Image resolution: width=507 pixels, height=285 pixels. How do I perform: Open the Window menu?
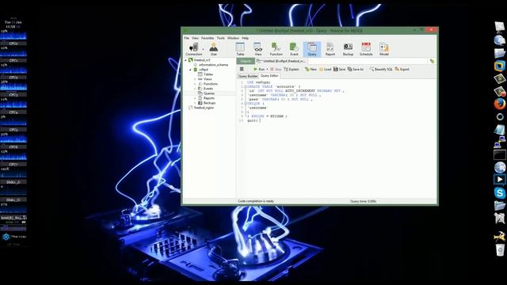coord(233,38)
